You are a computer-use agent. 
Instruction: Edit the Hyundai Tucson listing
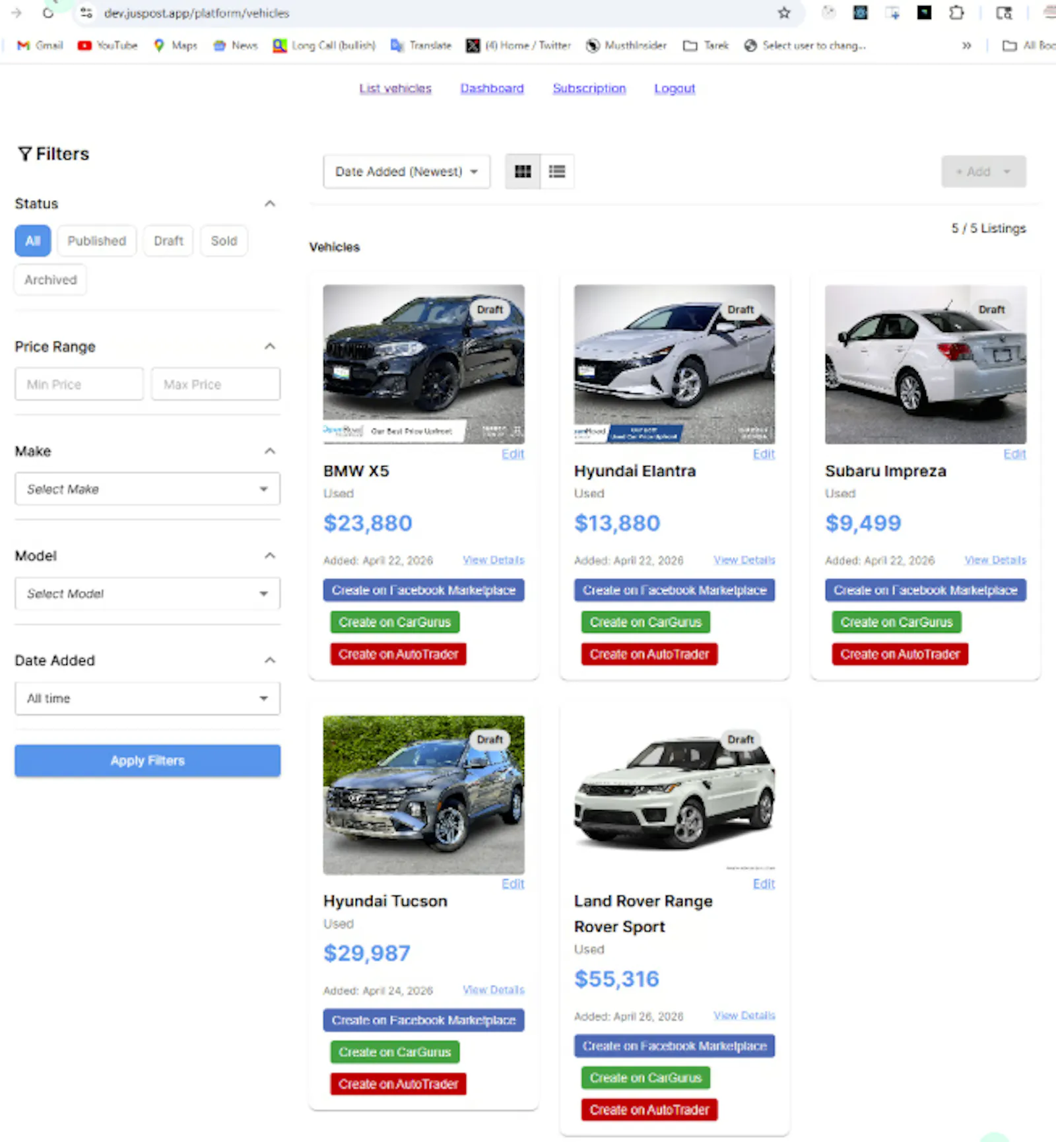(513, 884)
